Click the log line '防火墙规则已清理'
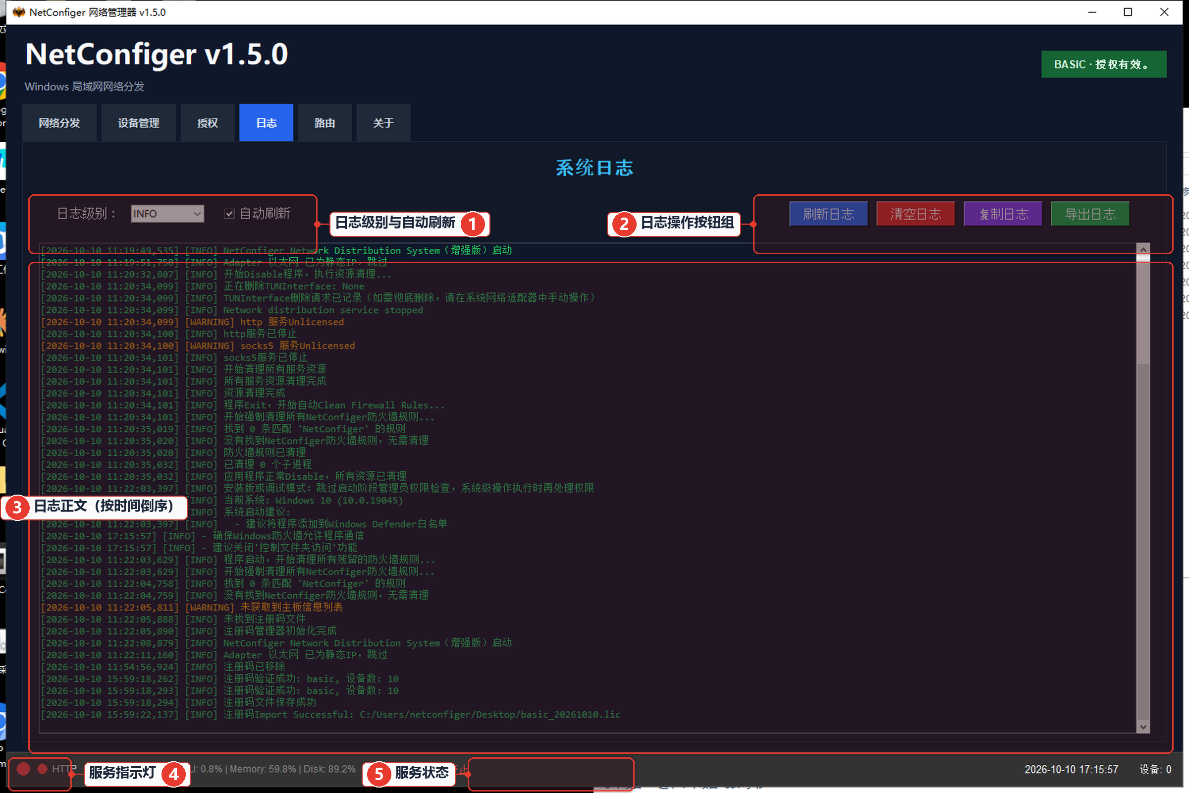The width and height of the screenshot is (1189, 793). click(173, 452)
